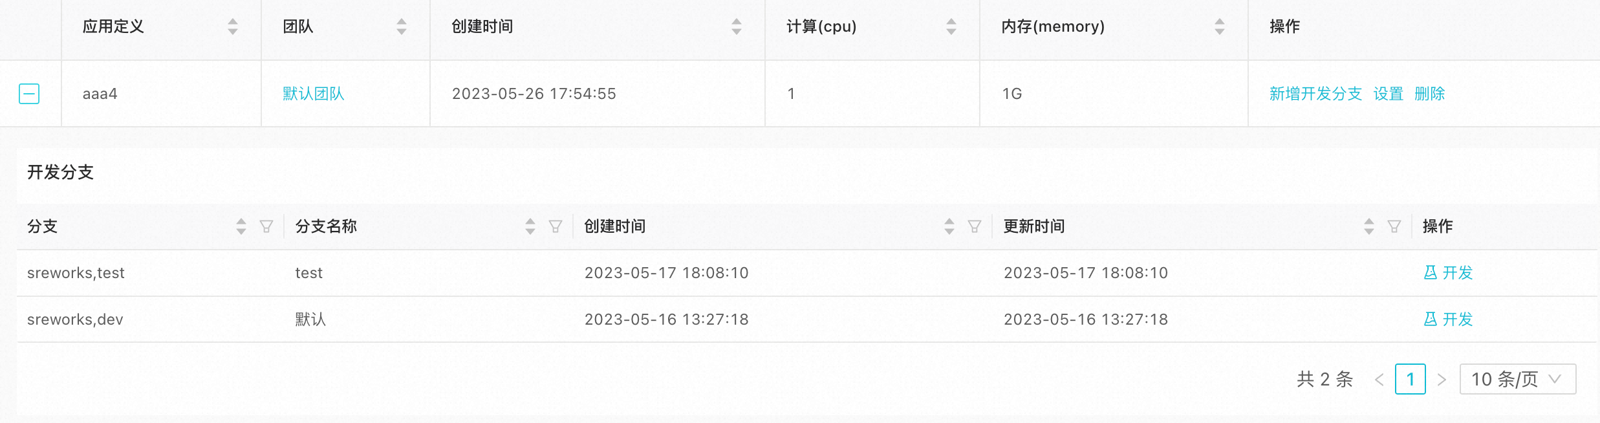This screenshot has width=1600, height=423.
Task: Sort top table by 创建时间
Action: [x=737, y=27]
